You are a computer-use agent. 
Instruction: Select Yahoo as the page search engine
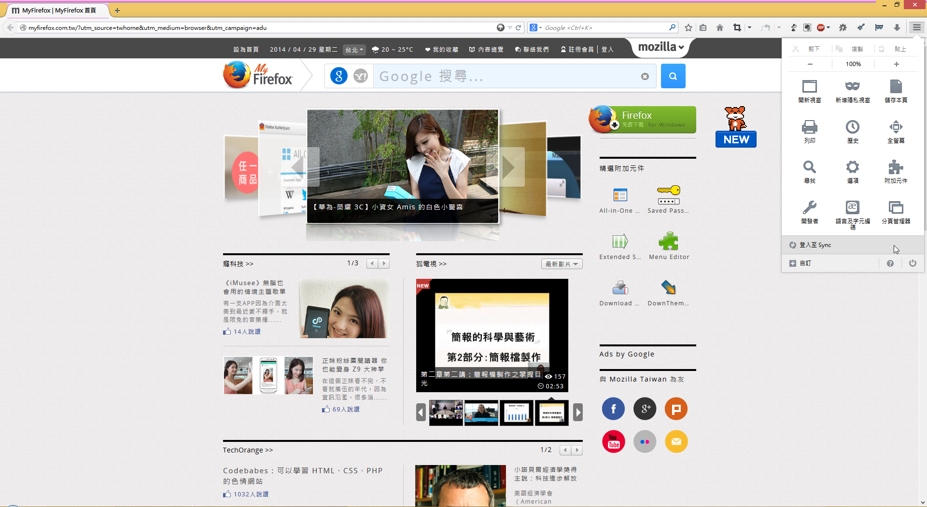361,76
